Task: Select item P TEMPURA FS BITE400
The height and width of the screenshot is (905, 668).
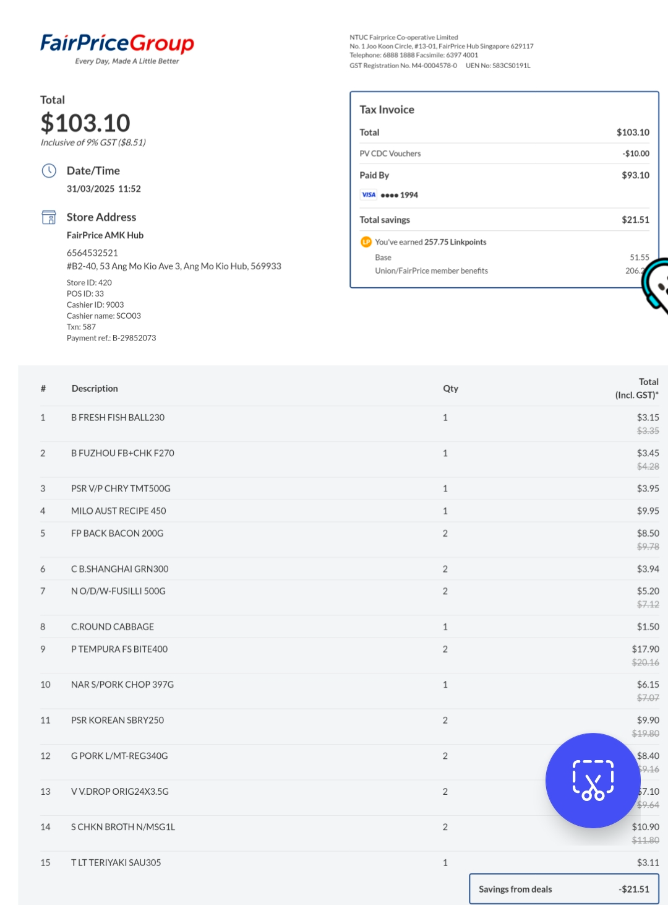Action: [119, 649]
